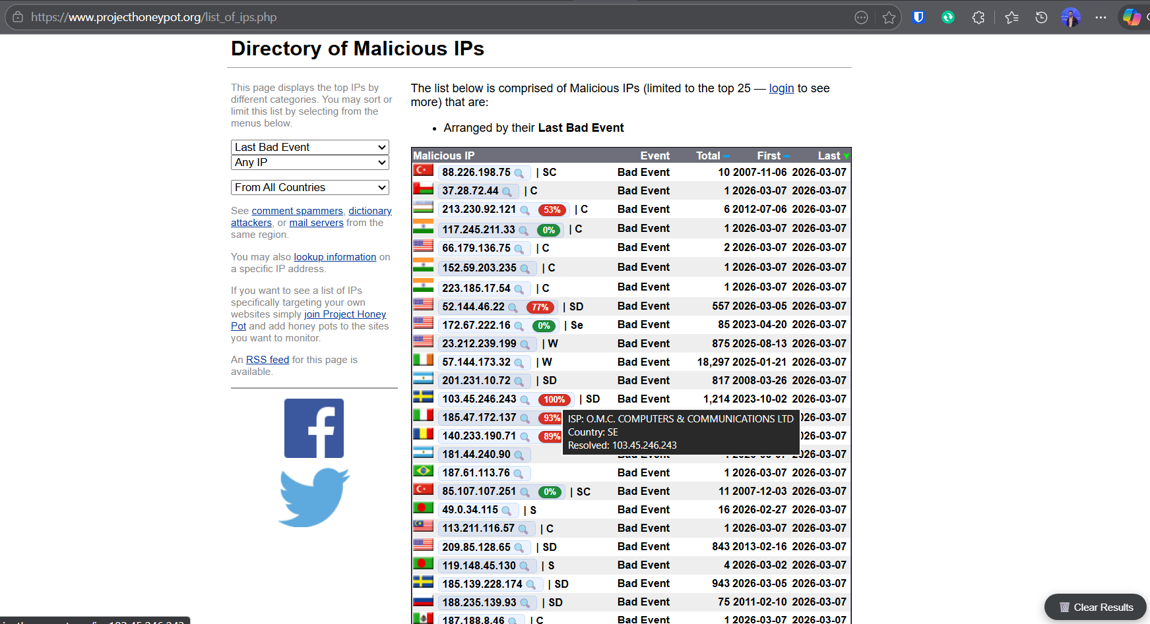1150x624 pixels.
Task: Open IP address 23.212.239.199
Action: click(x=479, y=343)
